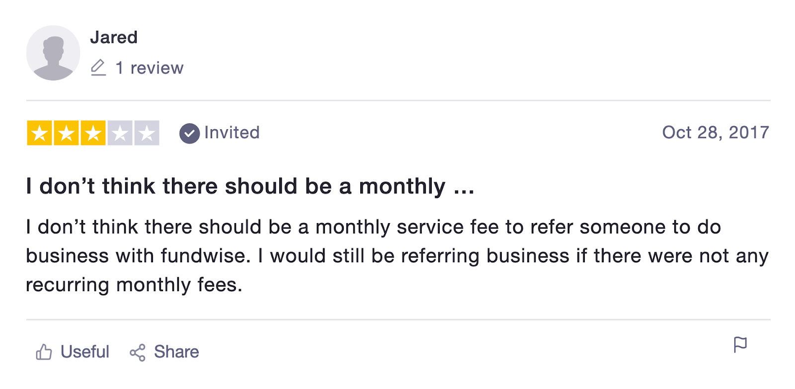Viewport: 795px width, 389px height.
Task: Click the fourth gray rating star
Action: [x=120, y=133]
